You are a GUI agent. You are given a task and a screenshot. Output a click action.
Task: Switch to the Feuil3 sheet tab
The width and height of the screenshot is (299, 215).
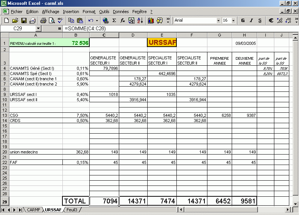(72, 210)
